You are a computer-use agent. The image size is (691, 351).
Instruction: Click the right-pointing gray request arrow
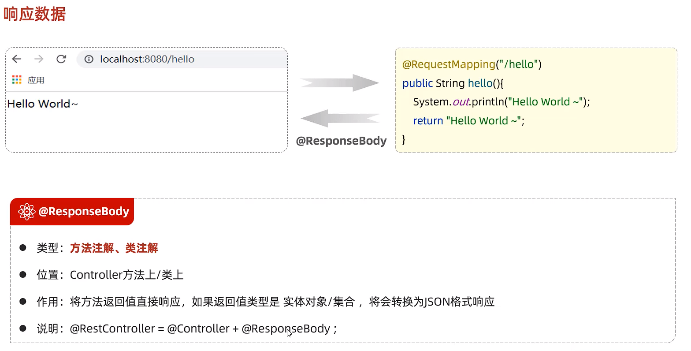pyautogui.click(x=339, y=83)
